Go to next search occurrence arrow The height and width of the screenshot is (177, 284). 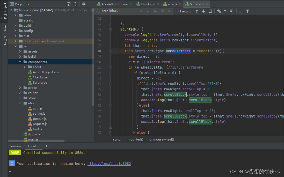(x=203, y=11)
